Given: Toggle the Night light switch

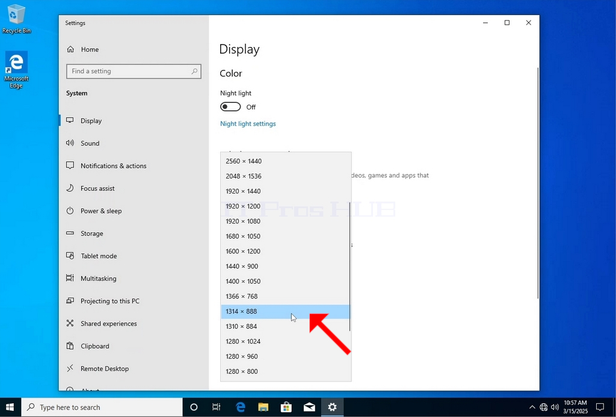Looking at the screenshot, I should pos(230,107).
